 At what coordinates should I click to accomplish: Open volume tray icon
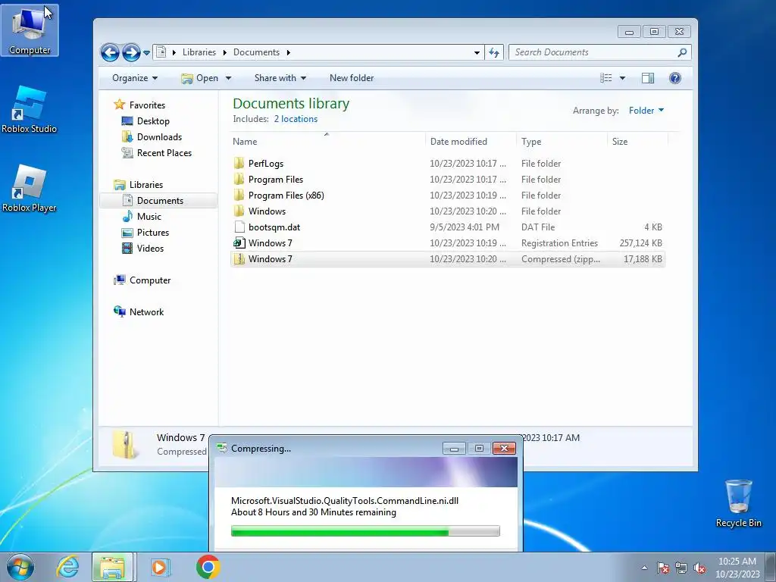(x=699, y=568)
